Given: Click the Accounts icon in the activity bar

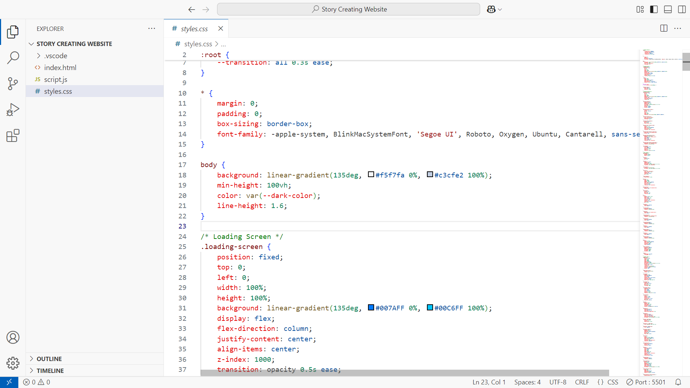Looking at the screenshot, I should click(x=13, y=337).
